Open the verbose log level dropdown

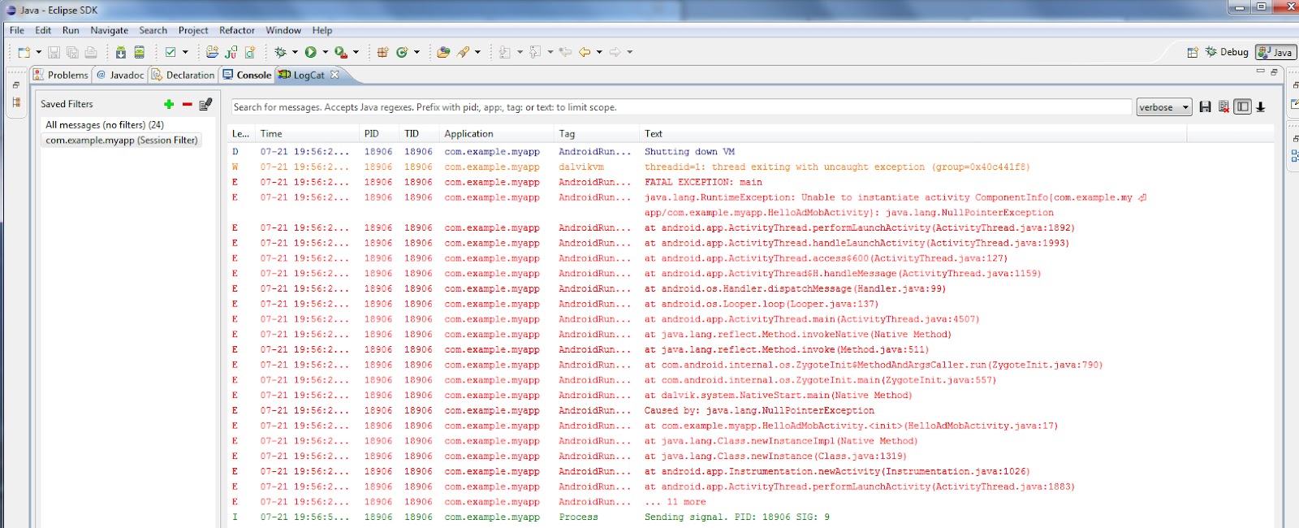click(1164, 107)
